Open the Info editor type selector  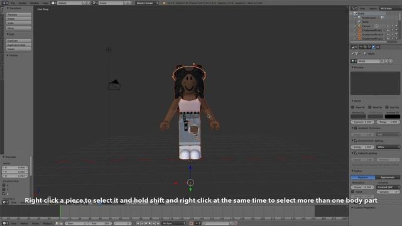5,3
